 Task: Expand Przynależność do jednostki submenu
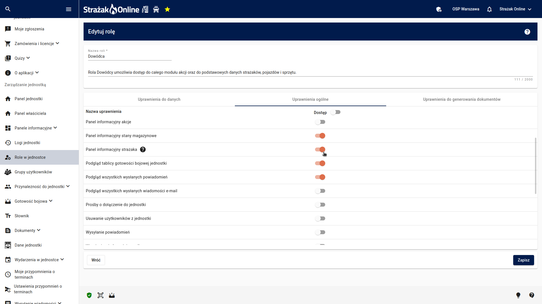click(68, 186)
